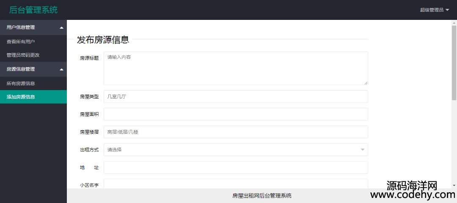This screenshot has width=457, height=203.
Task: Open 所有房源信息 in the sidebar
Action: pos(21,84)
